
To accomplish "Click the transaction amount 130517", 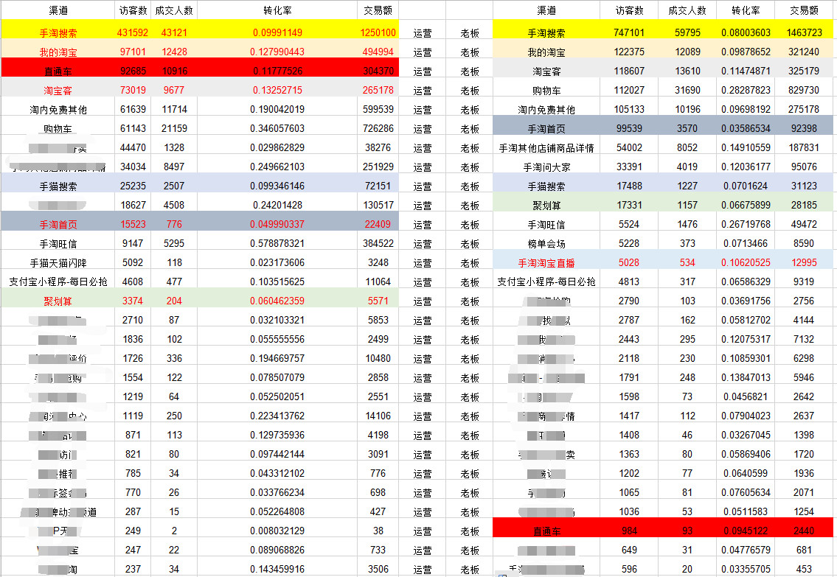I will coord(378,206).
